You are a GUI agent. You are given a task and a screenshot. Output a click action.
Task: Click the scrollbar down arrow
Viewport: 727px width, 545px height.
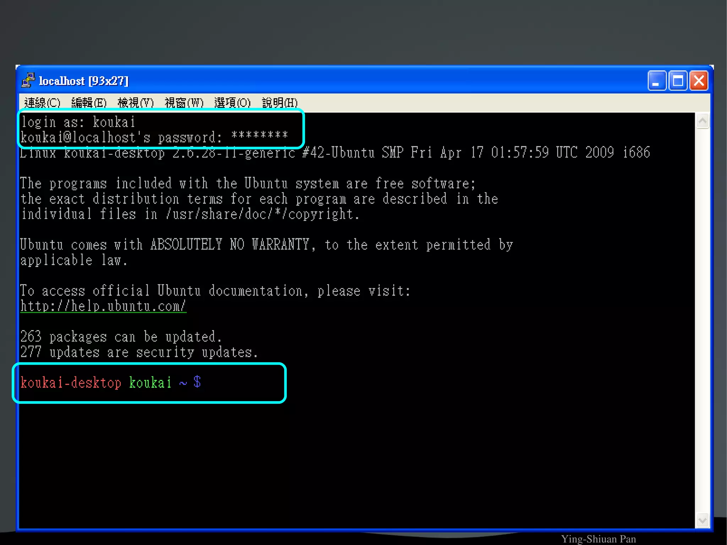coord(702,521)
